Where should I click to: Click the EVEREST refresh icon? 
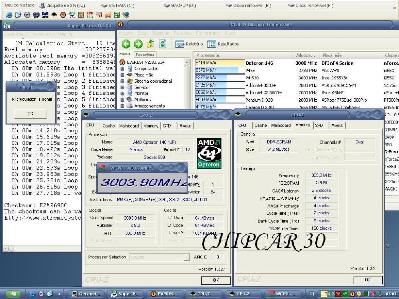[x=162, y=44]
